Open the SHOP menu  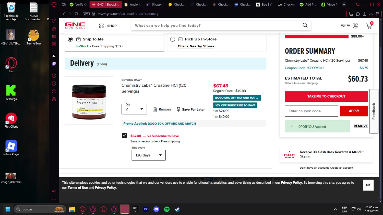point(108,26)
